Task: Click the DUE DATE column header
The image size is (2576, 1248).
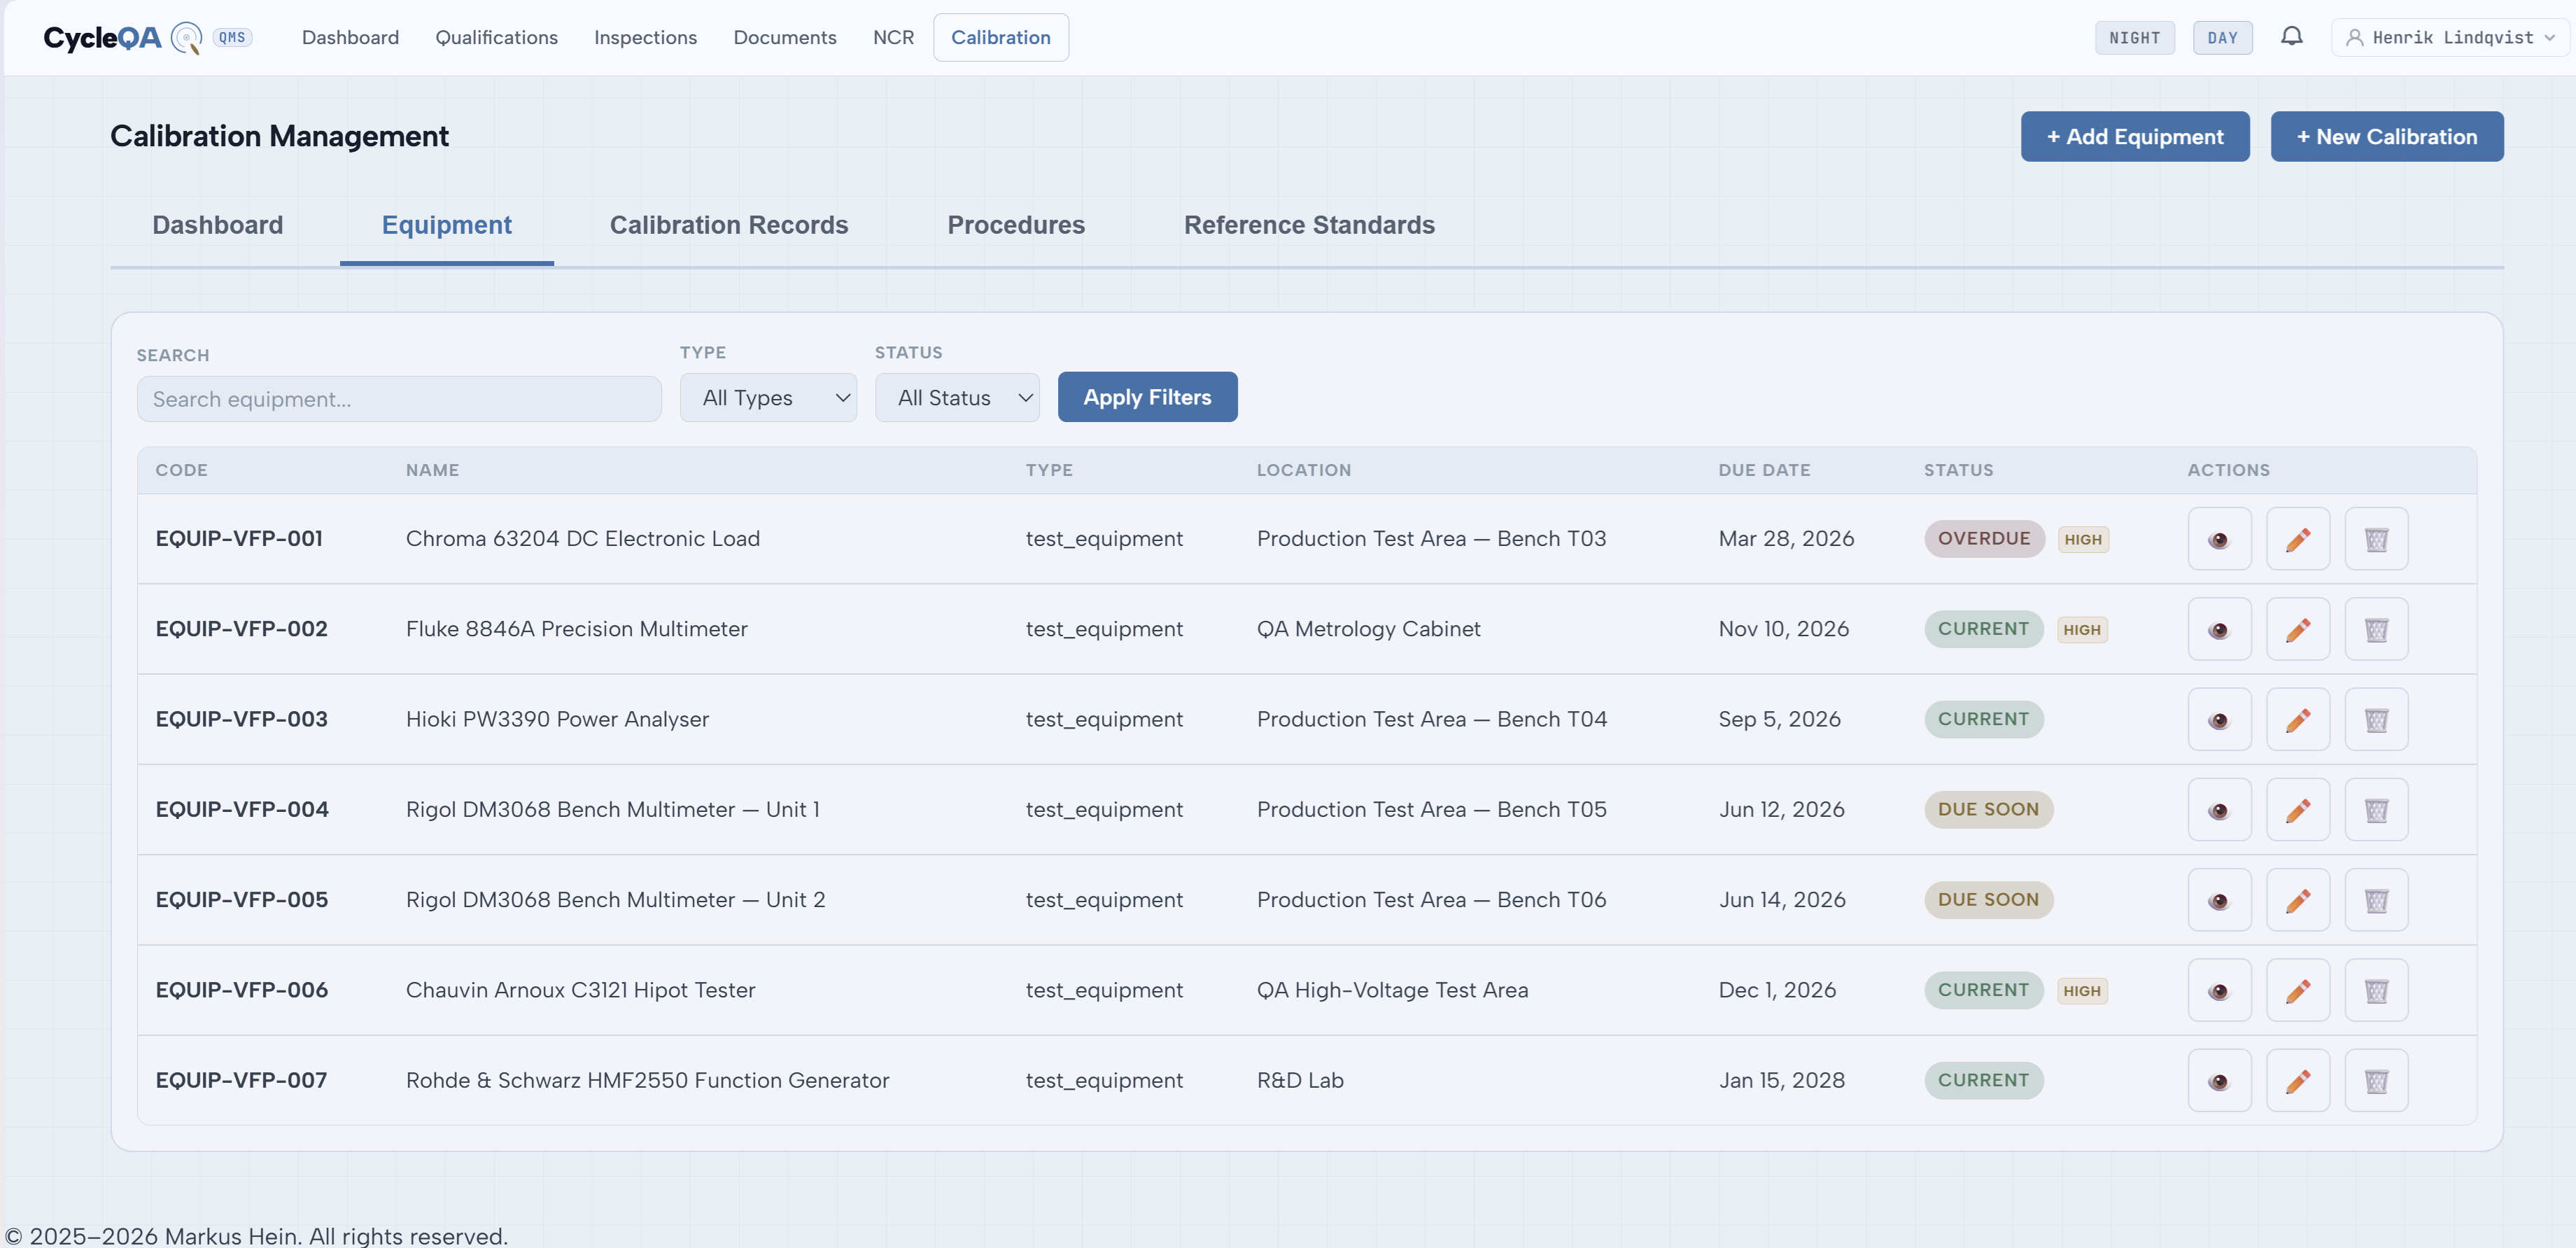Action: point(1764,470)
